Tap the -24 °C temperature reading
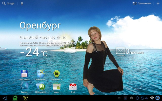Screen dimensions: 162x101 [33, 53]
